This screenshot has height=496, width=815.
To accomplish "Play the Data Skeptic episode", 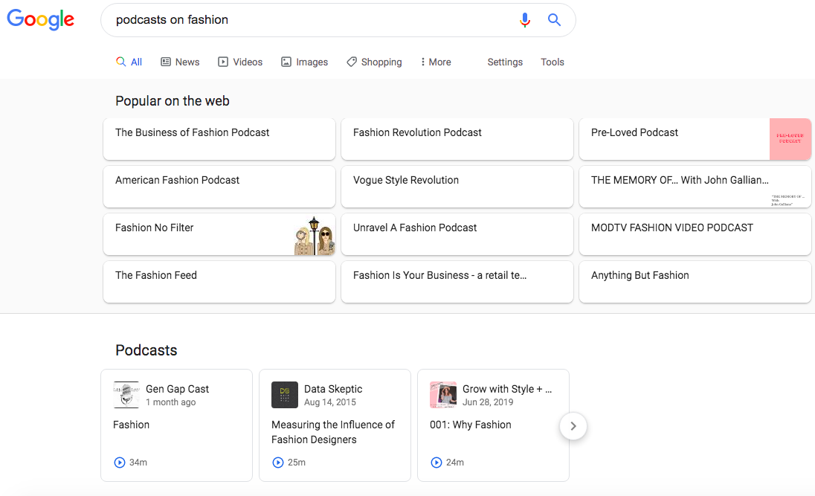I will click(278, 463).
